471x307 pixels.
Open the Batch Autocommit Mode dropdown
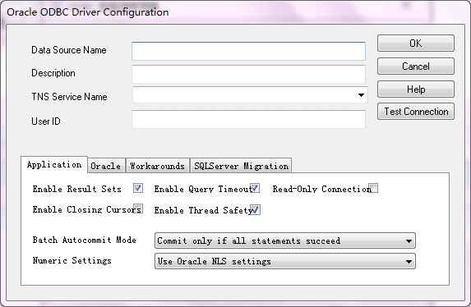click(x=285, y=241)
